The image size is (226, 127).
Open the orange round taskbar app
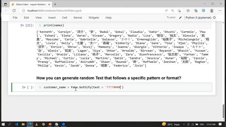pos(50,124)
